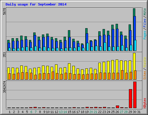
Task: Click the day 24 axis label
Action: click(108, 112)
